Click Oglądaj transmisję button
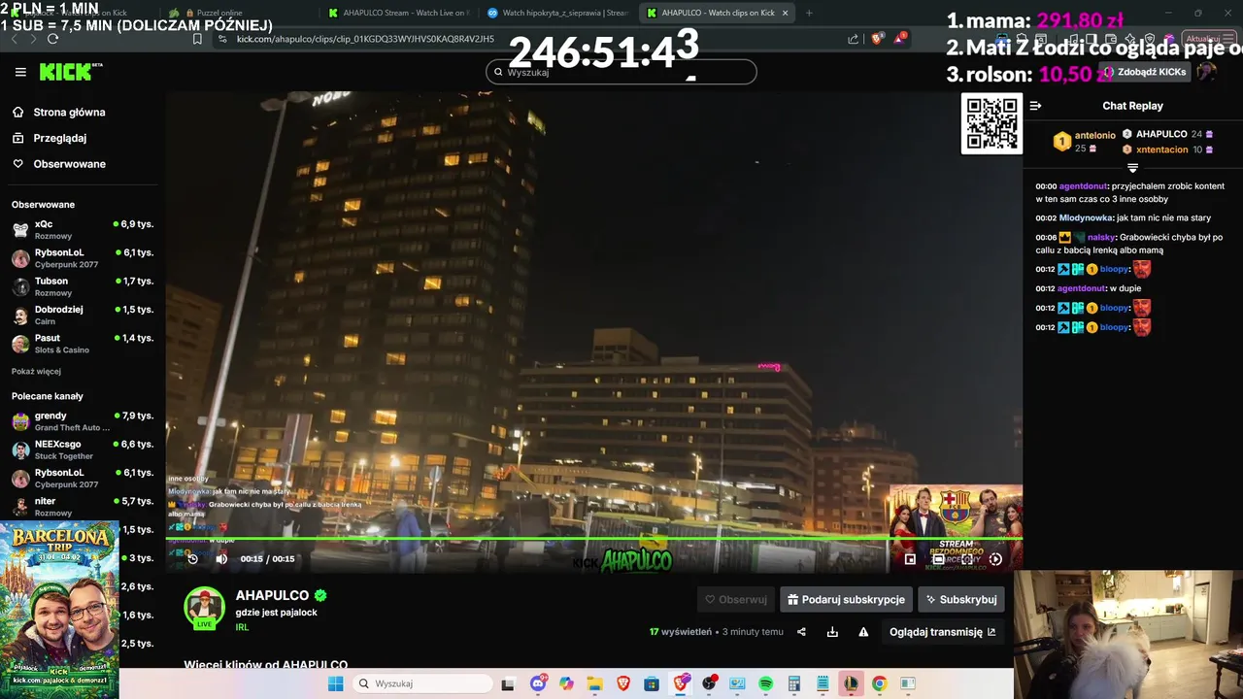Image resolution: width=1243 pixels, height=699 pixels. [x=942, y=632]
